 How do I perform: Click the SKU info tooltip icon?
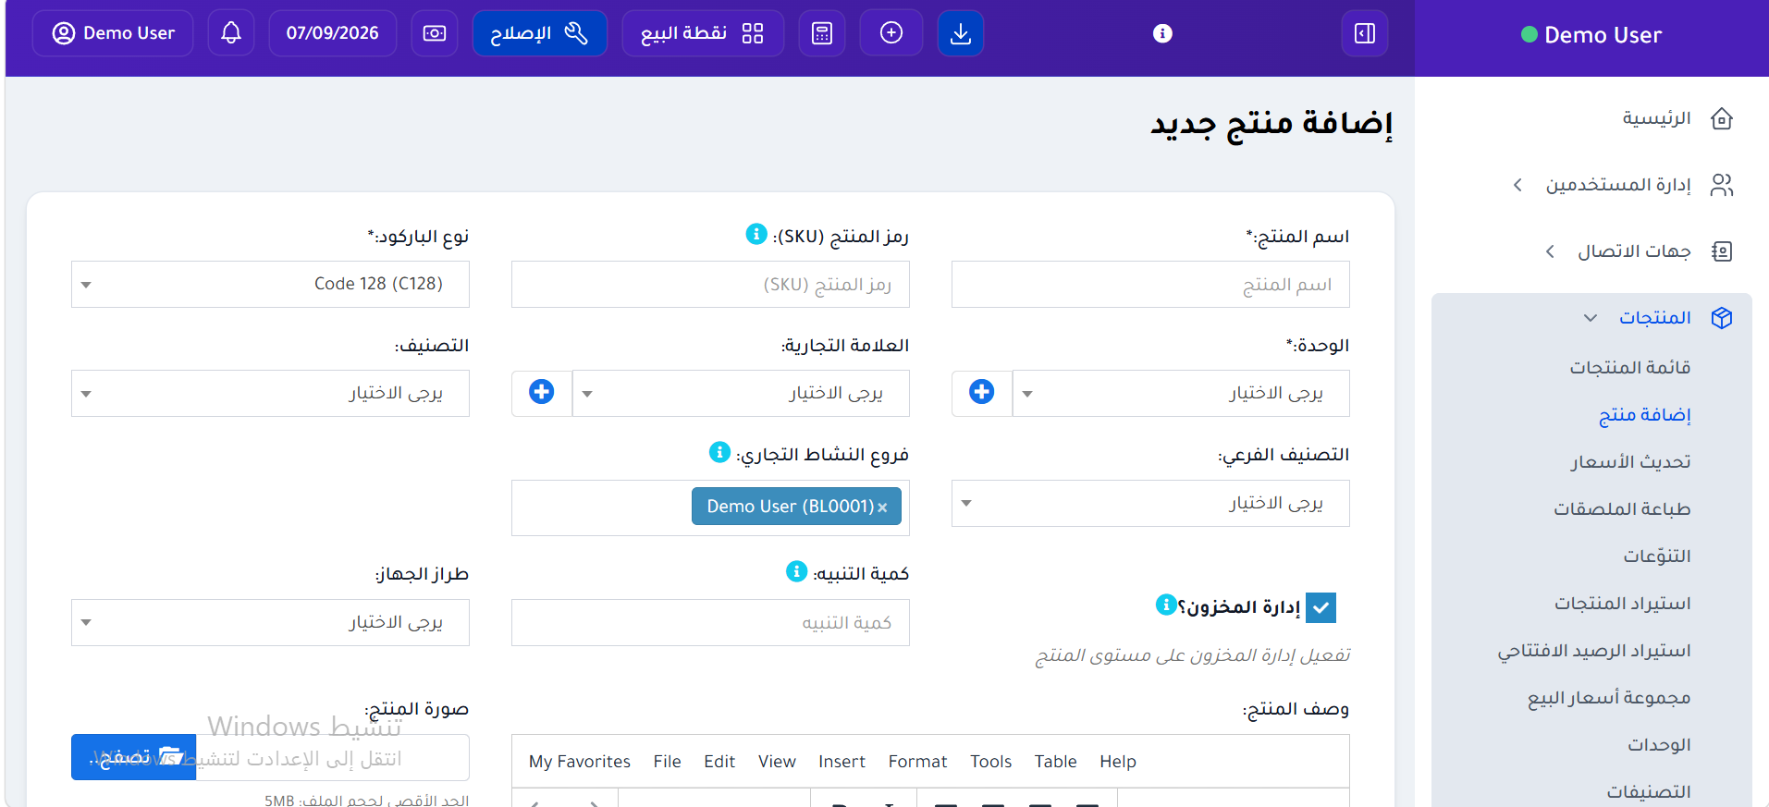(756, 234)
